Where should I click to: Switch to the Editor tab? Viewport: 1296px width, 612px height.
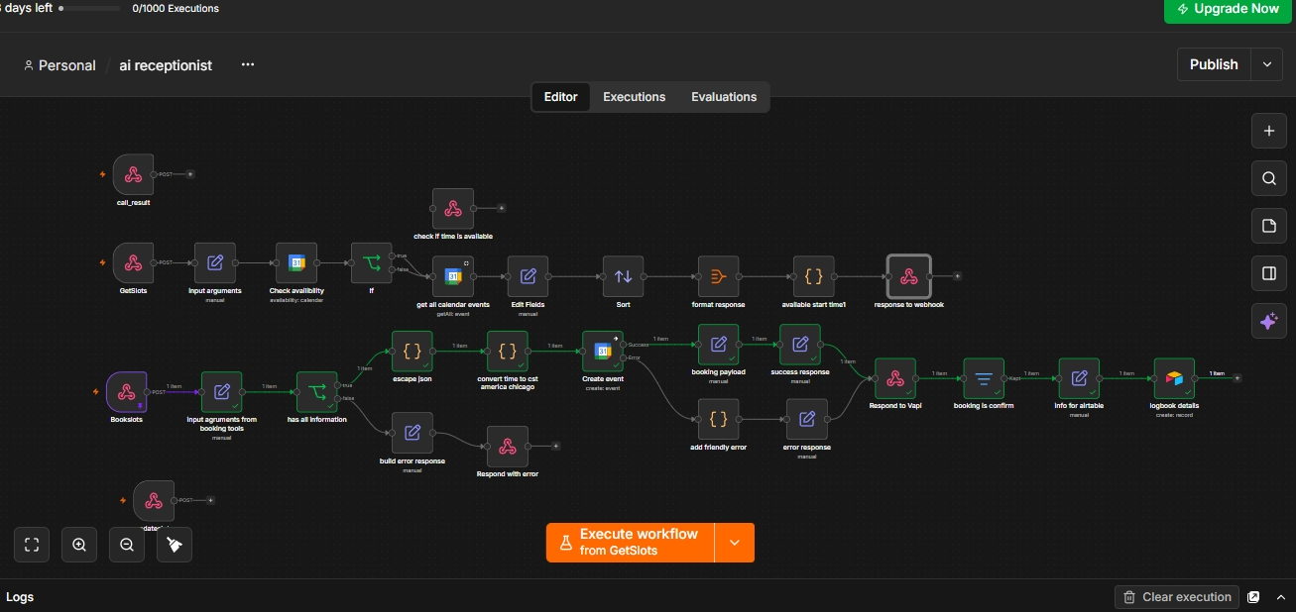[561, 97]
